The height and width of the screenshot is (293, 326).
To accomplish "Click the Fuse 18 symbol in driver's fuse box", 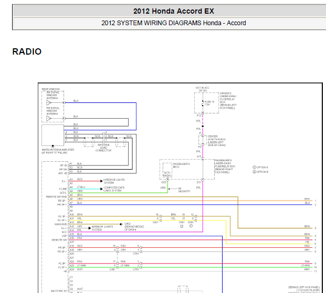I will point(203,103).
